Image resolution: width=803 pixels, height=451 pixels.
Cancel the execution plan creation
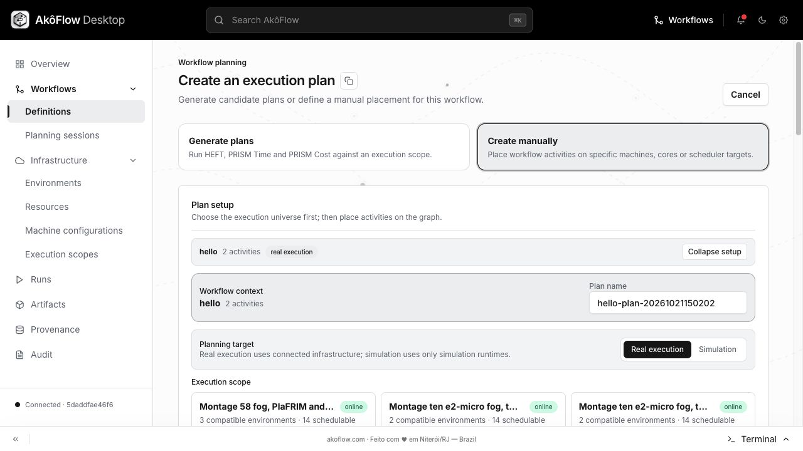[x=745, y=95]
